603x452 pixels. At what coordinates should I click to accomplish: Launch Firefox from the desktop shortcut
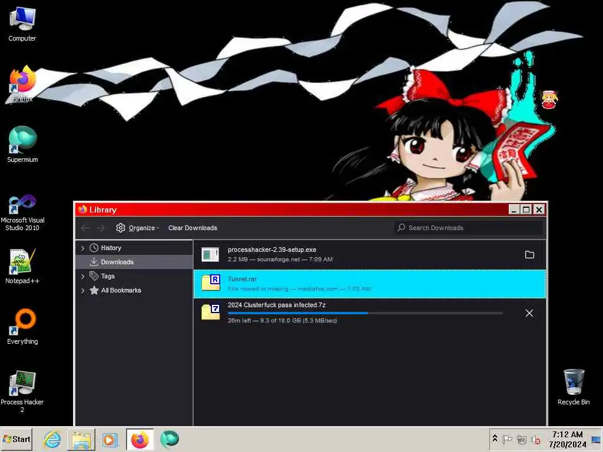[x=22, y=84]
